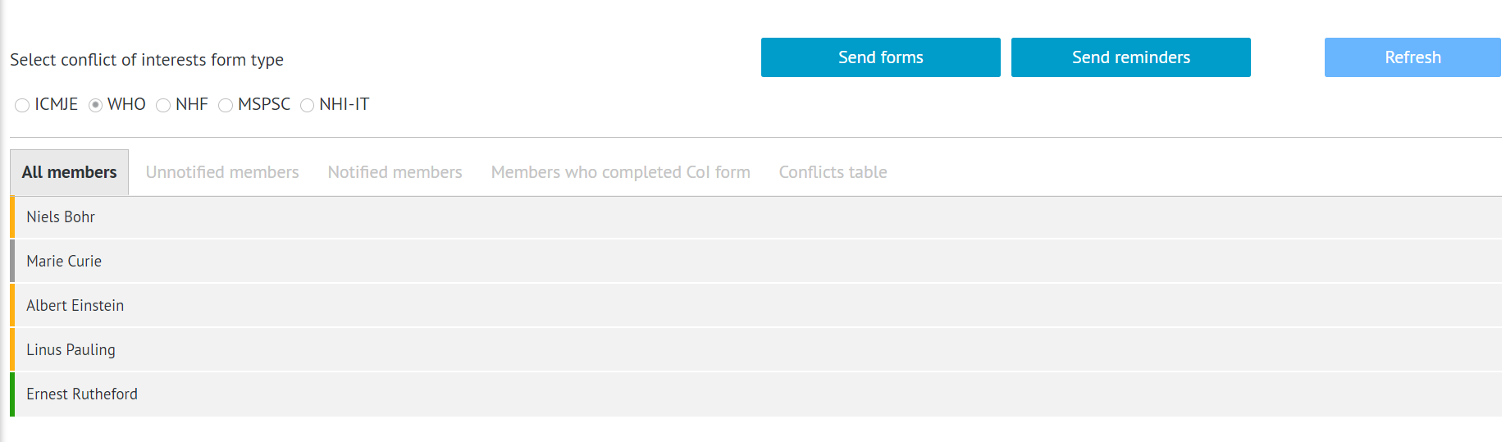
Task: Open the Ernest Rutheford member row
Action: pos(82,394)
